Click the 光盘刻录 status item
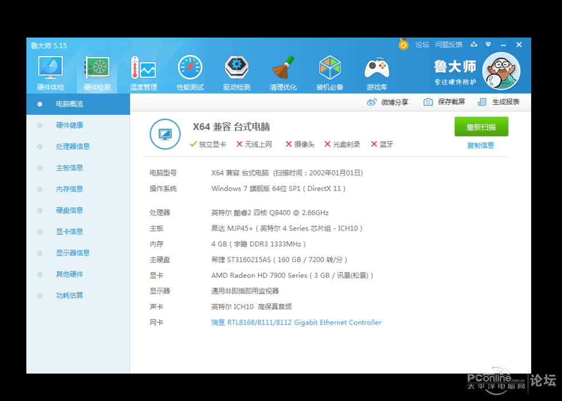562x401 pixels. pos(342,144)
